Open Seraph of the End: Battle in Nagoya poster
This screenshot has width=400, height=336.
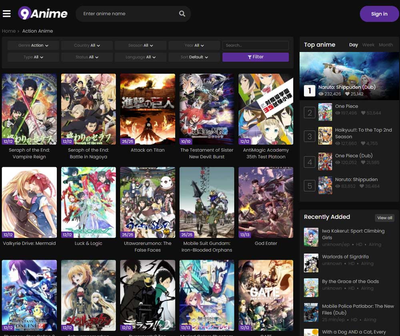coord(88,109)
